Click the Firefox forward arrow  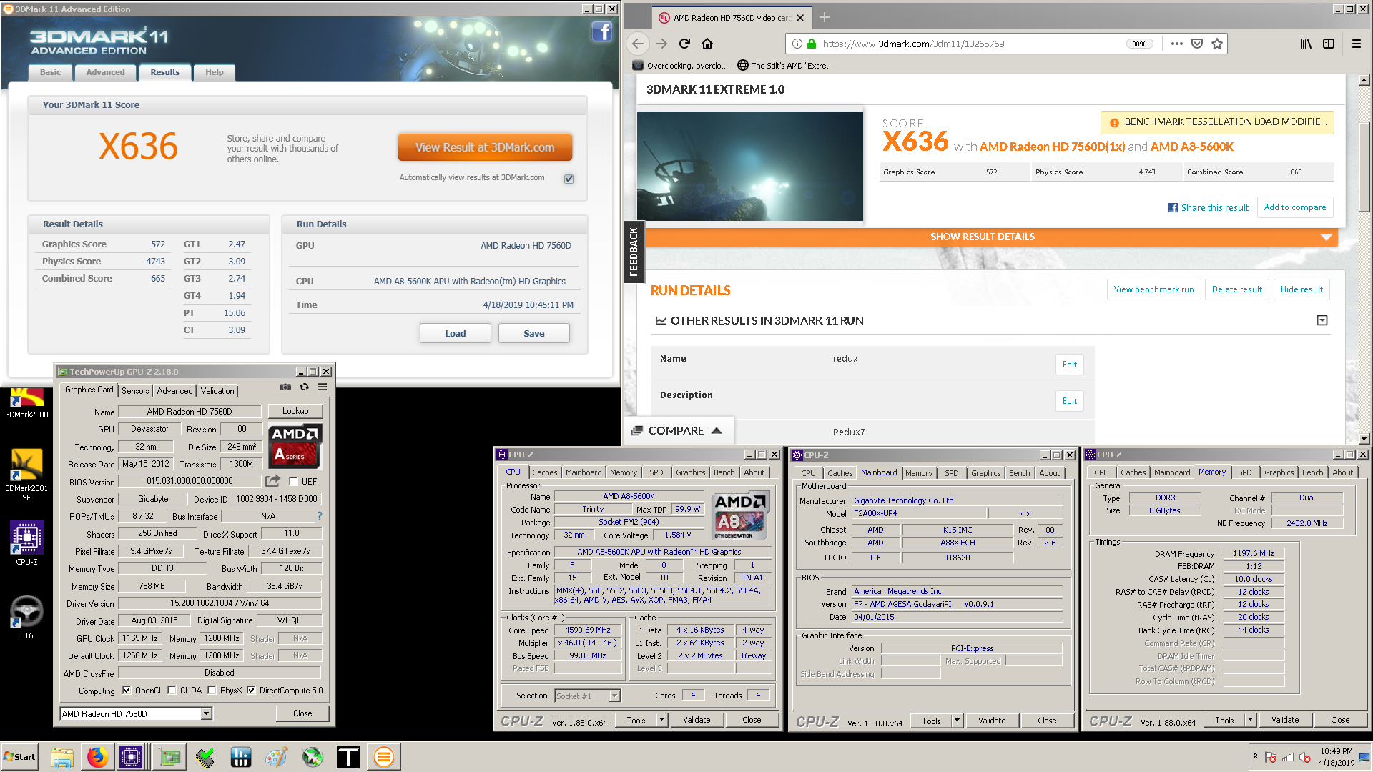point(661,44)
